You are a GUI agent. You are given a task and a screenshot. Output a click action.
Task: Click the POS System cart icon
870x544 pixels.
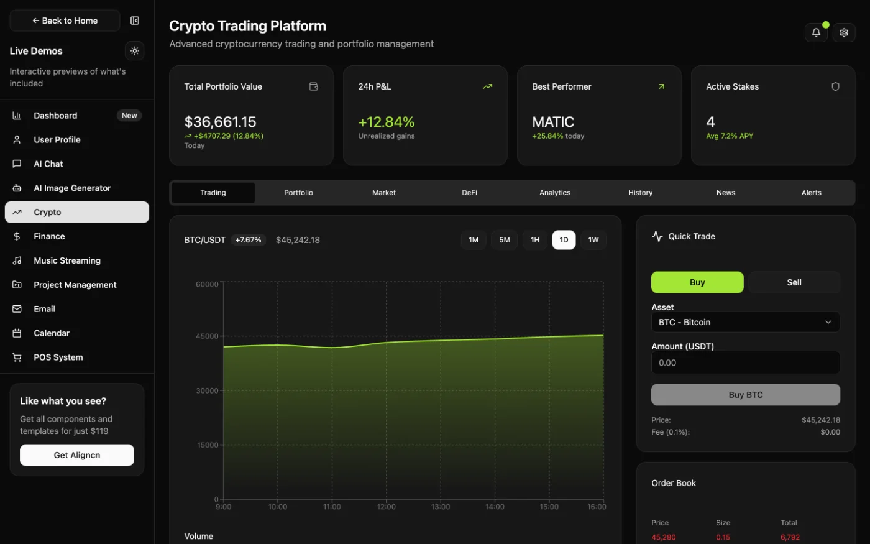[x=17, y=357]
